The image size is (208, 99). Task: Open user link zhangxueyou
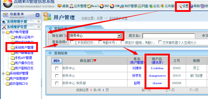click(157, 76)
